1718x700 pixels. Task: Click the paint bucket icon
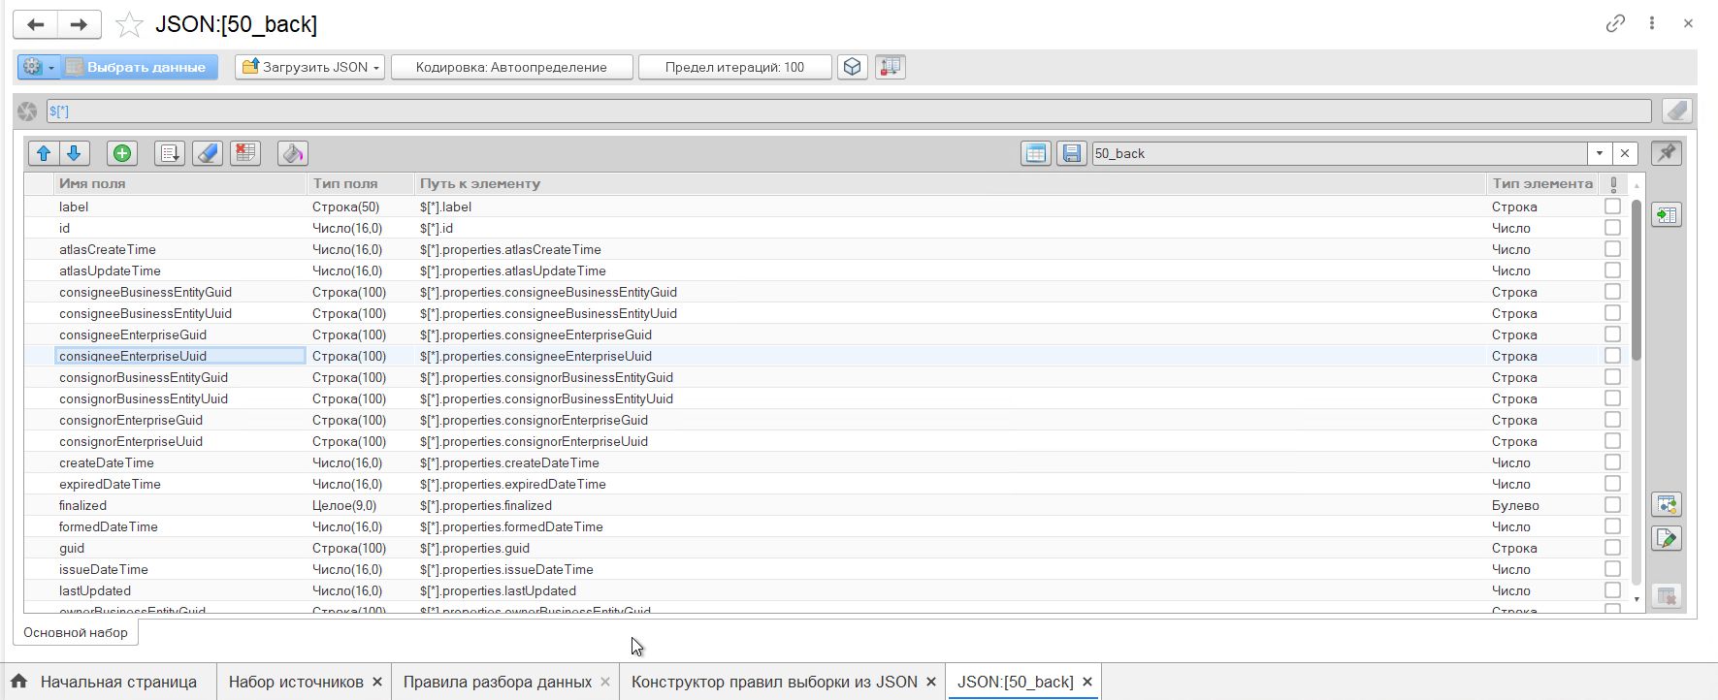click(292, 153)
